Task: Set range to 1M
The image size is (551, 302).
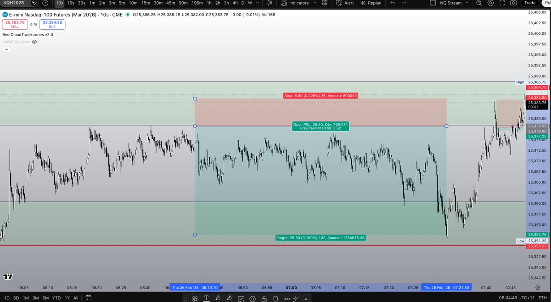Action: 26,298
